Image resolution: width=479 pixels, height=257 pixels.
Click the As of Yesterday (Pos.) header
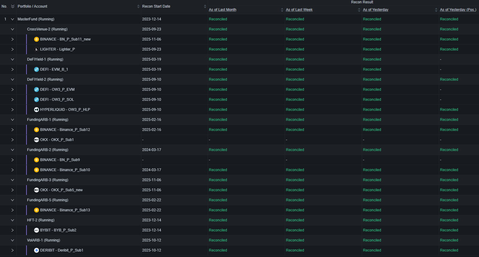click(x=458, y=10)
